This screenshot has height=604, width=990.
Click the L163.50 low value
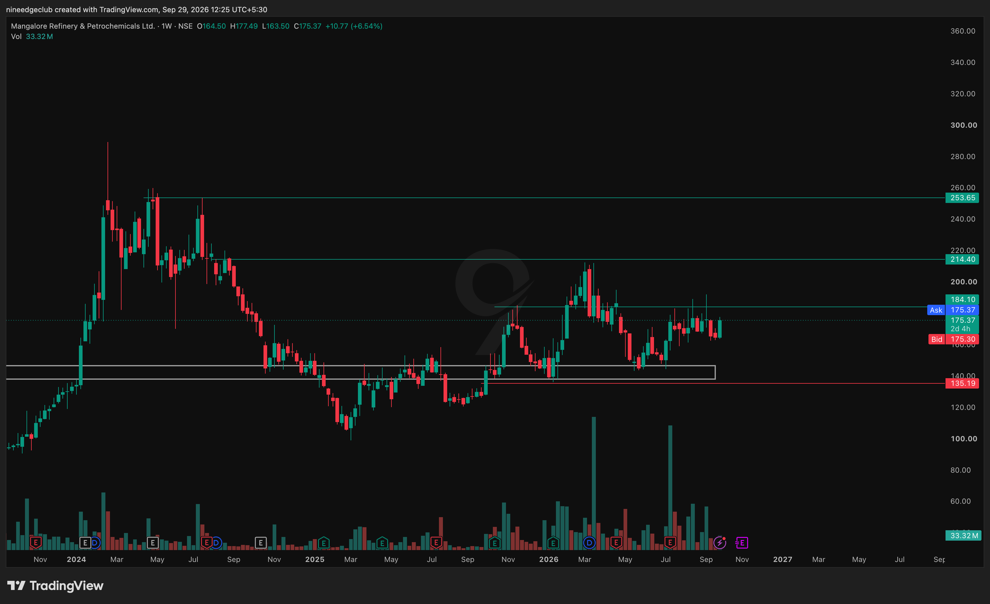coord(276,26)
